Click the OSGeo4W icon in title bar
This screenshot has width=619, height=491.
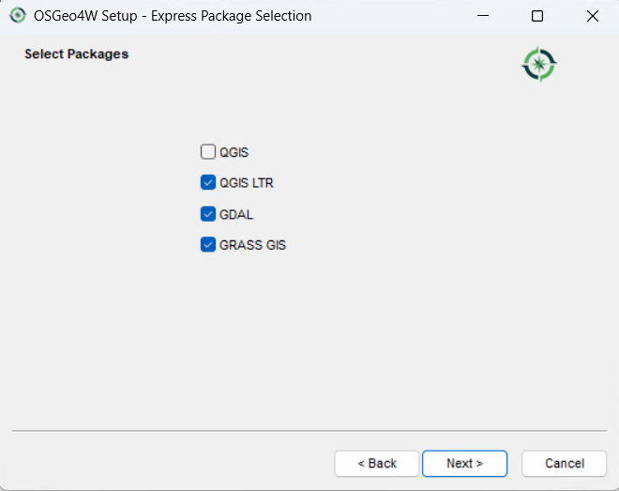click(x=18, y=16)
